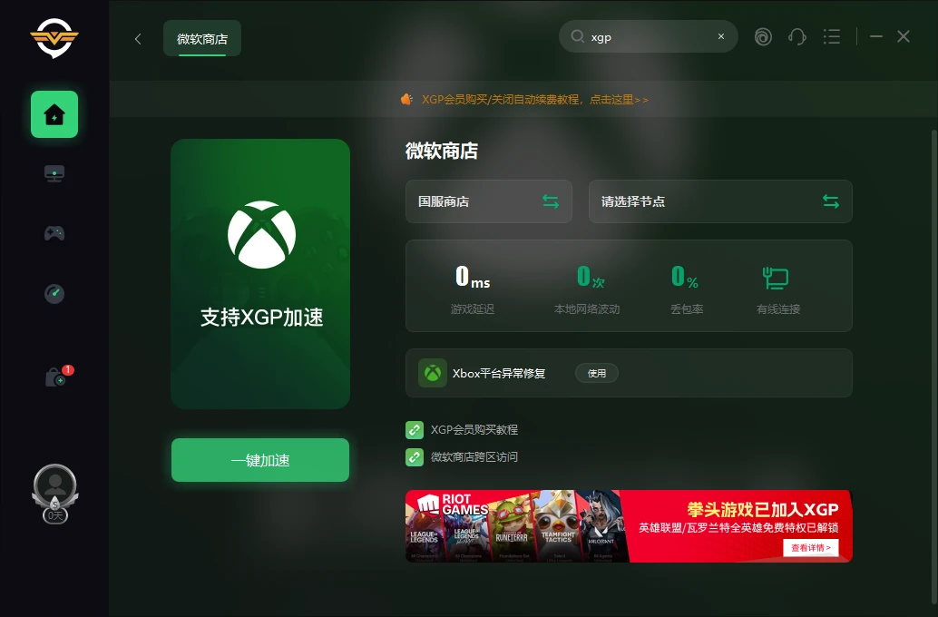Clear the xgp search box with the x
Image resolution: width=938 pixels, height=617 pixels.
pos(720,36)
